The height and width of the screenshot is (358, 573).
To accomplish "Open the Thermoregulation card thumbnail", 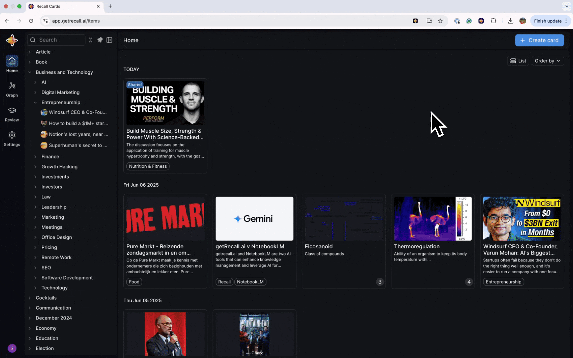I will click(x=432, y=219).
